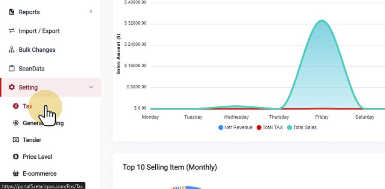This screenshot has height=189, width=385.
Task: Click the E-commerce basket icon
Action: 16,174
